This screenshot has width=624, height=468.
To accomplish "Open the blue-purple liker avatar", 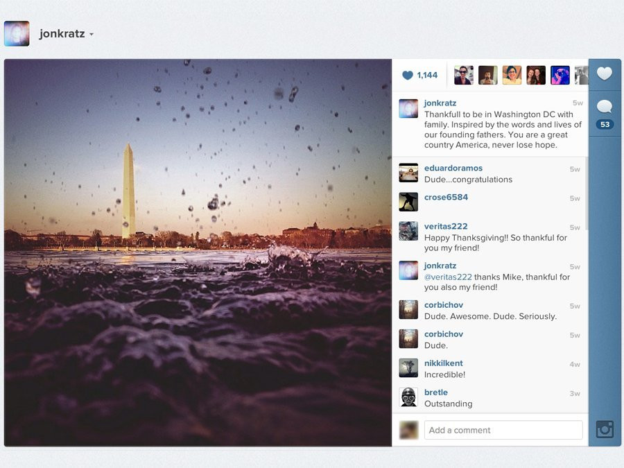I will (560, 75).
